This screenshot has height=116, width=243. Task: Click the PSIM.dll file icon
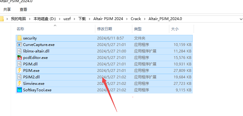click(x=19, y=64)
